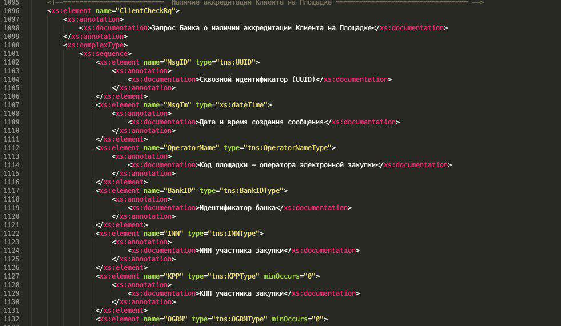Click gutter line number 1098
The width and height of the screenshot is (561, 326).
pos(11,28)
